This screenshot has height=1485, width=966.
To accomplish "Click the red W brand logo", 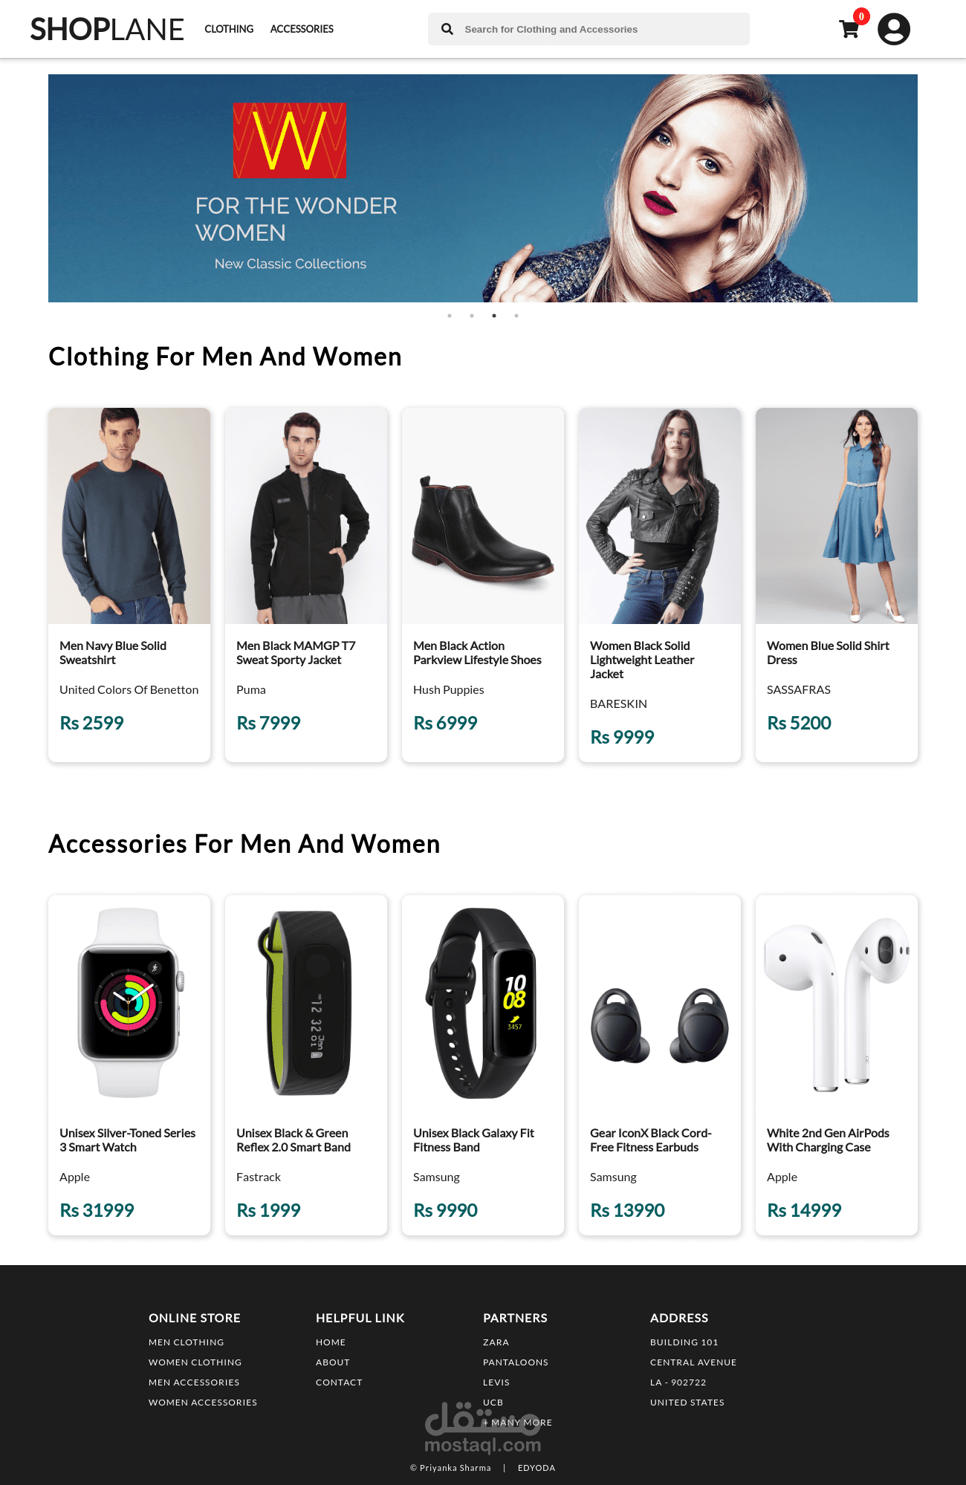I will click(290, 140).
